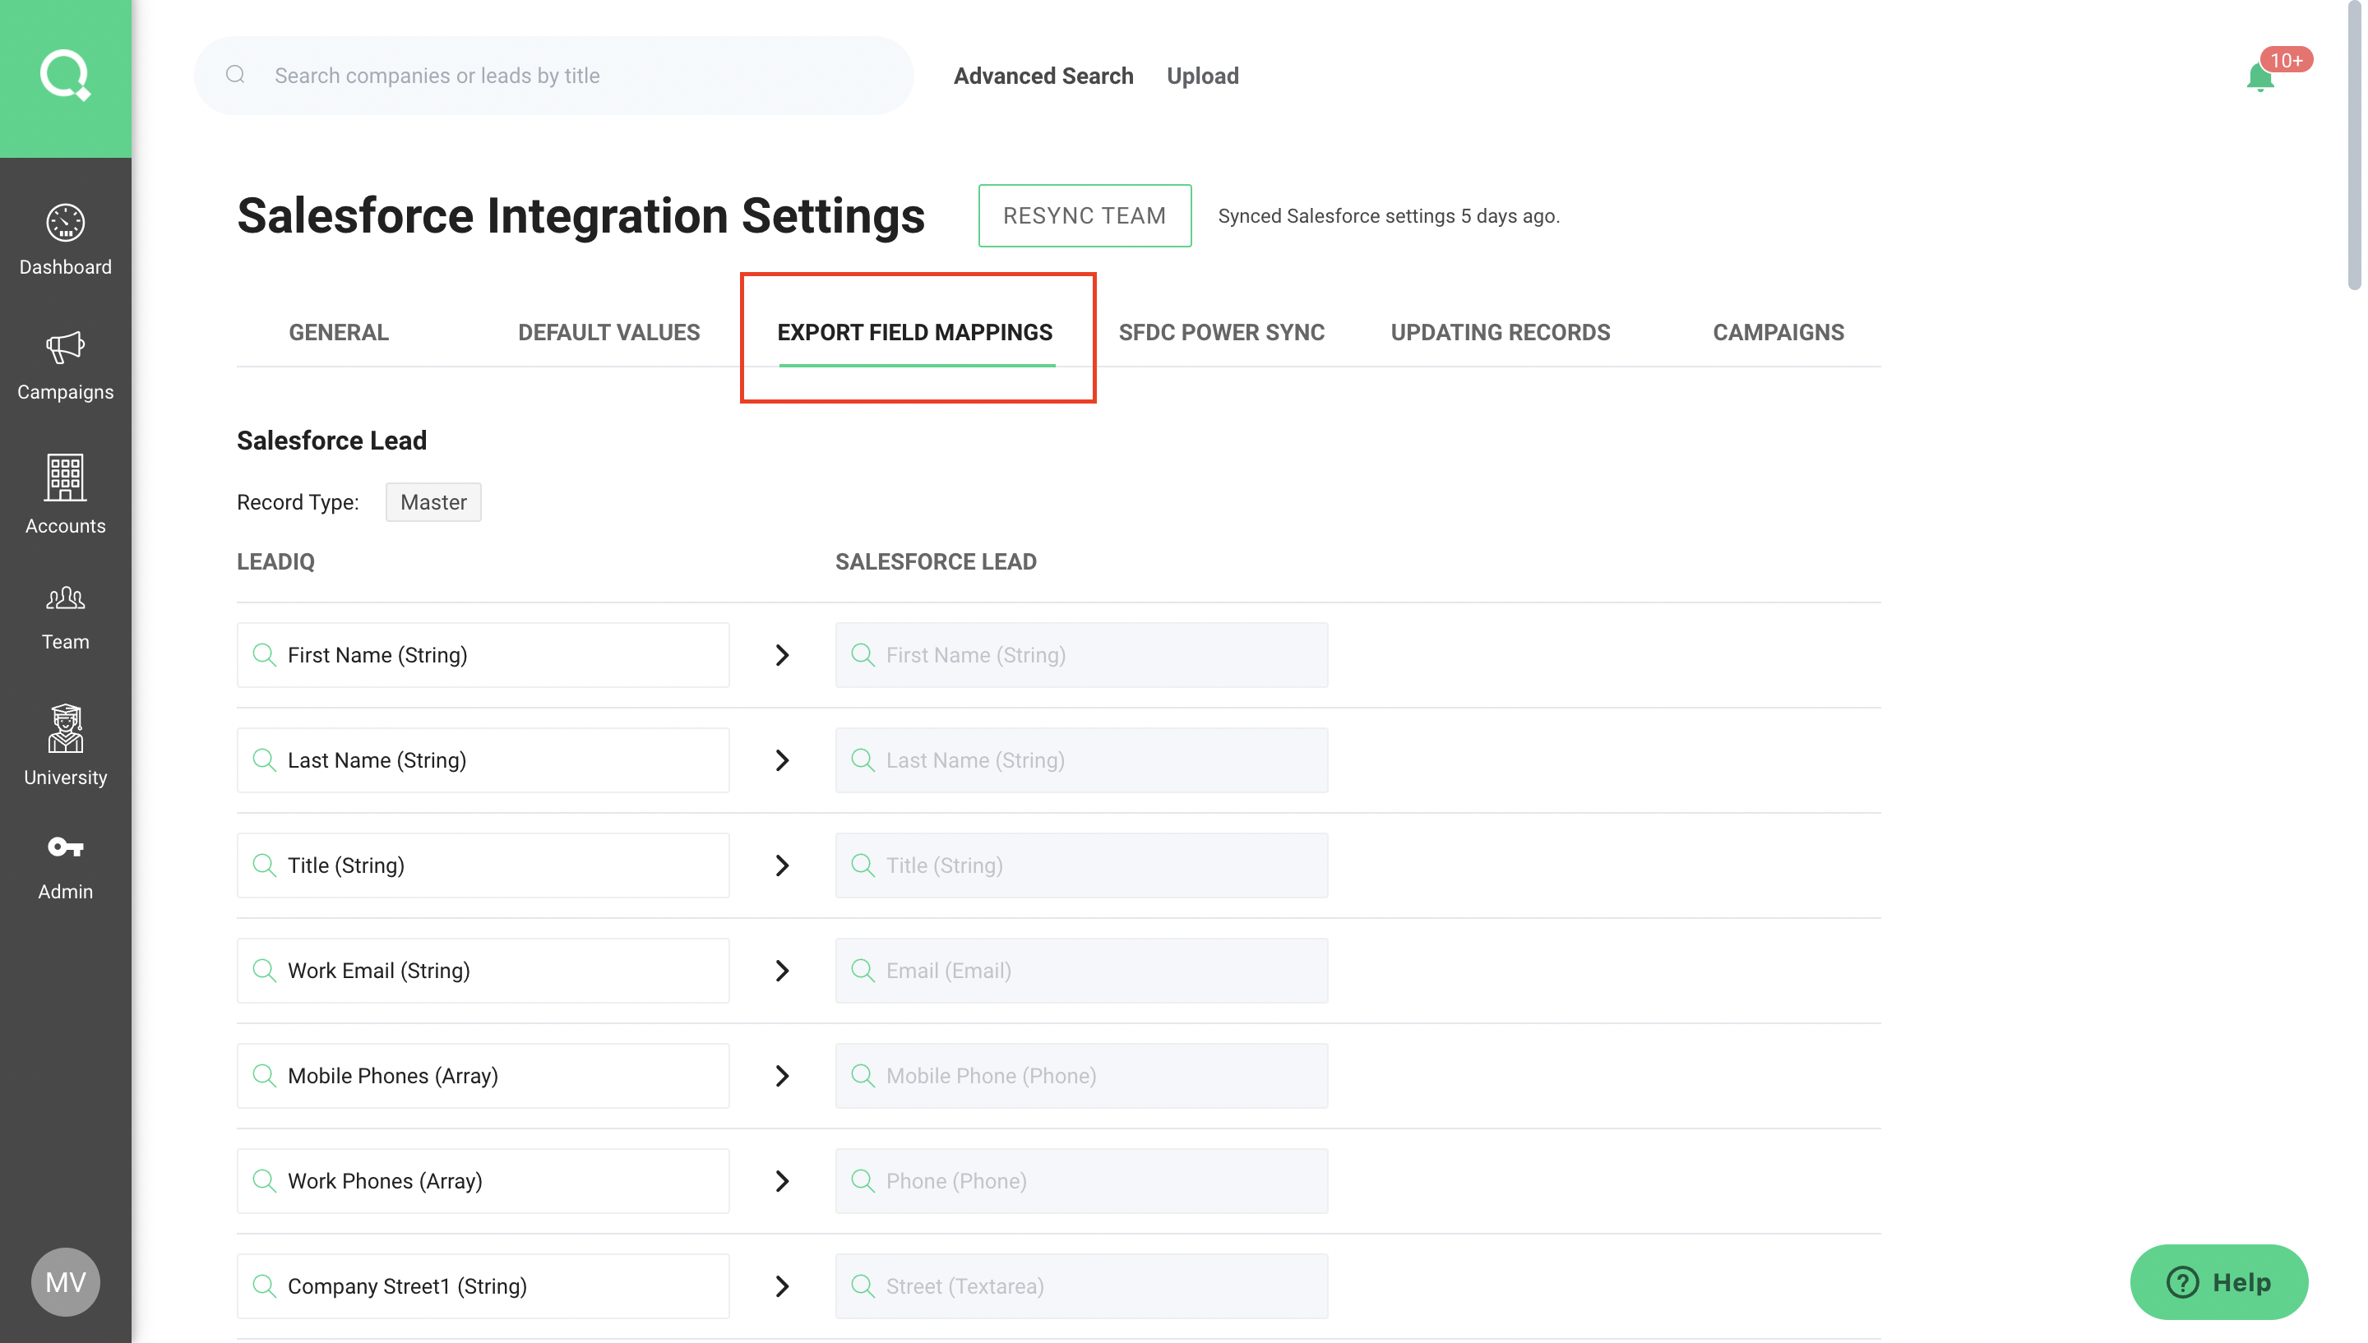Switch to the Default Values tab
This screenshot has width=2368, height=1343.
click(x=608, y=332)
